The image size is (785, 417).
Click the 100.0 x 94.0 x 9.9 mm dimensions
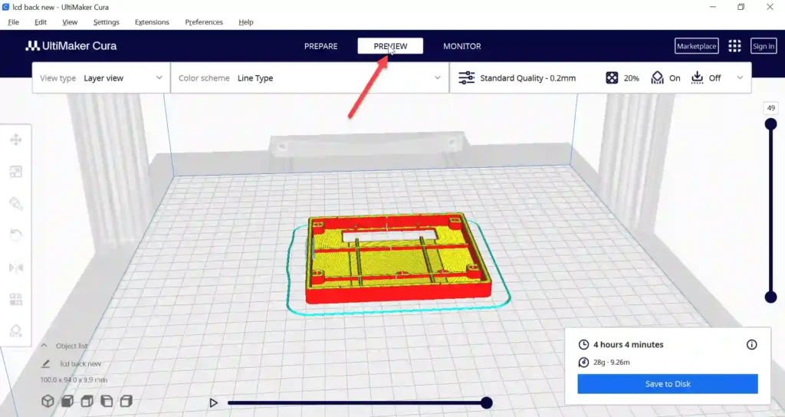(74, 380)
